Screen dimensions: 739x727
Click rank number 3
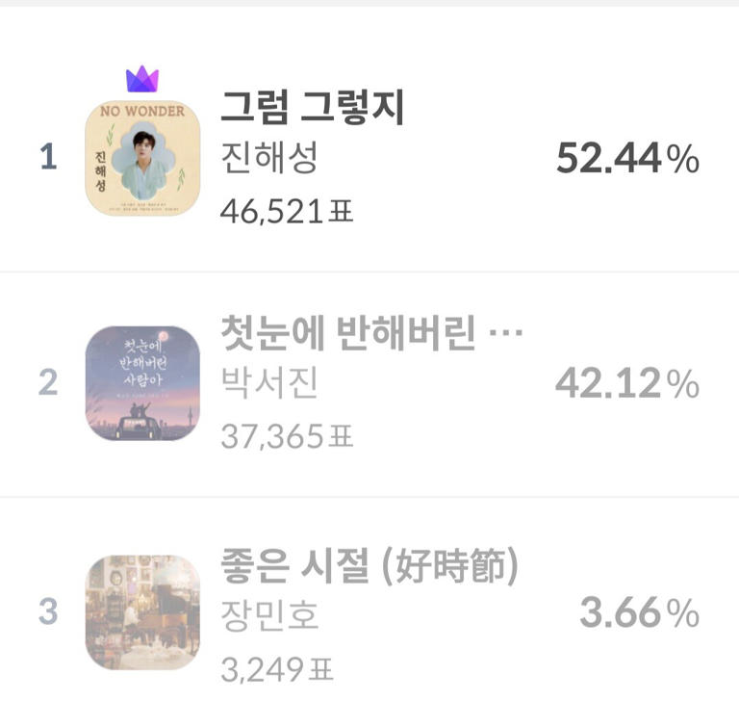[48, 612]
